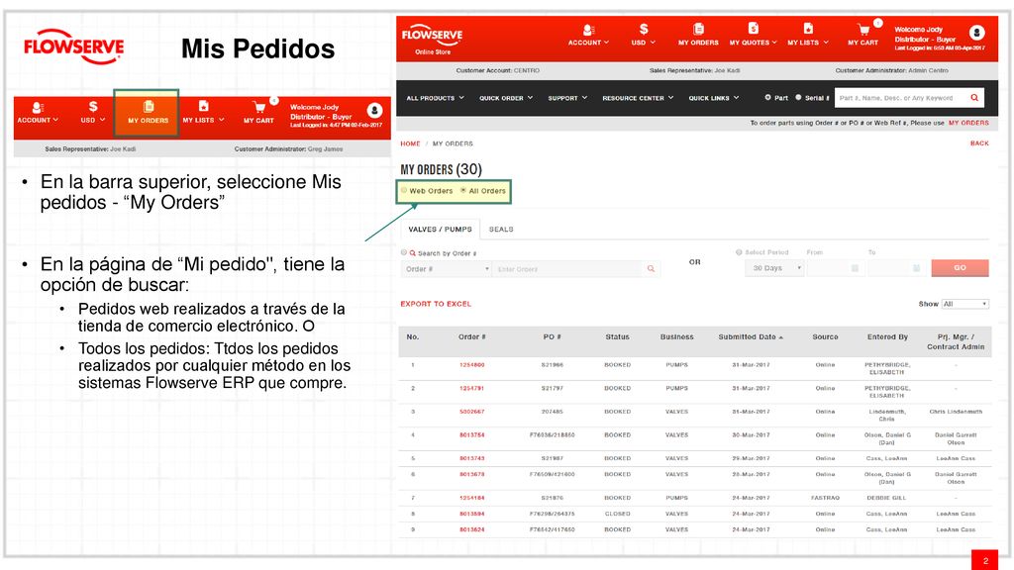Choose the Part search radio option
1014x570 pixels.
click(767, 98)
